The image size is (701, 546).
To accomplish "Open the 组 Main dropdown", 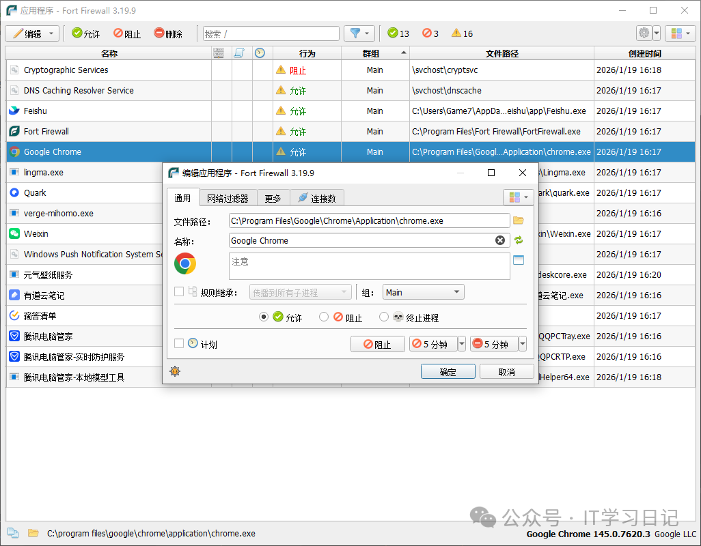I will [x=423, y=292].
